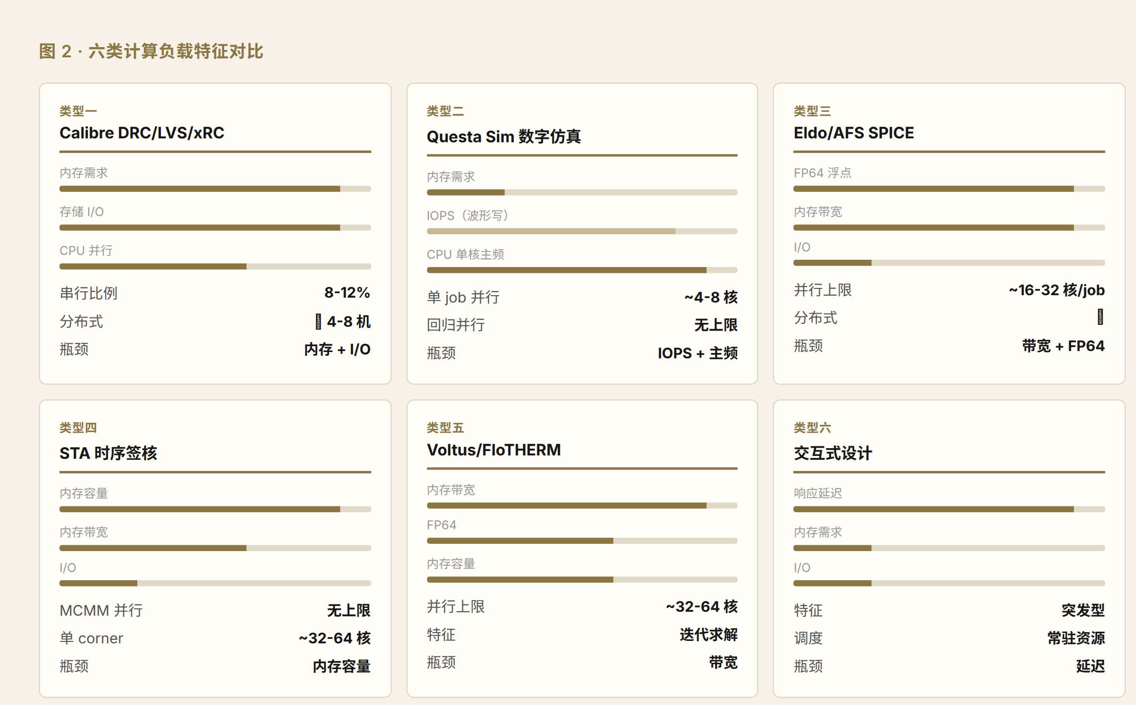This screenshot has height=705, width=1136.
Task: Click the glyph in the Eldo 分布式 row
Action: [1101, 317]
